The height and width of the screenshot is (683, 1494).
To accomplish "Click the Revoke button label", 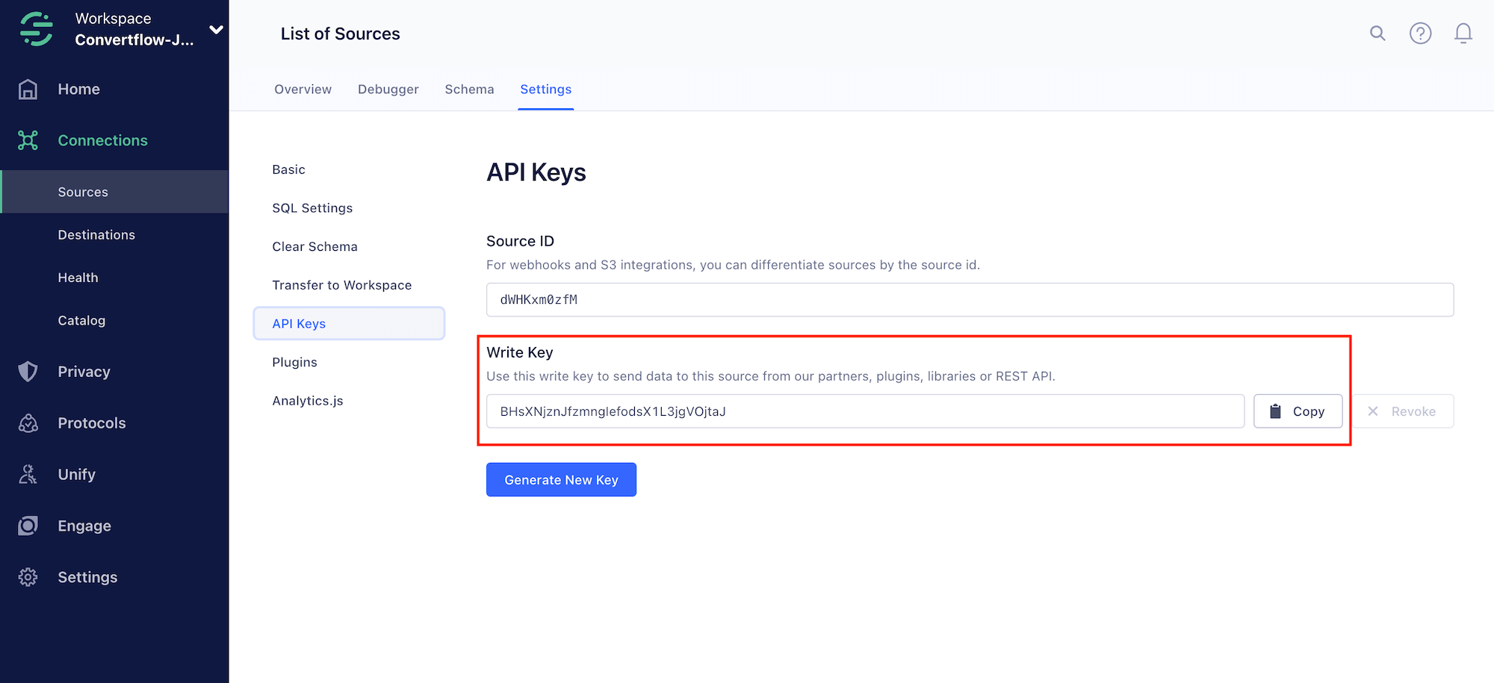I will click(1413, 411).
